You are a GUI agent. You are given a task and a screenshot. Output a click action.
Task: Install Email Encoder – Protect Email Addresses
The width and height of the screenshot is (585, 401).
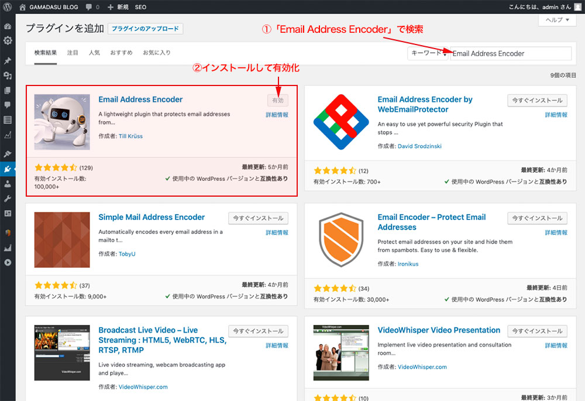pos(537,218)
